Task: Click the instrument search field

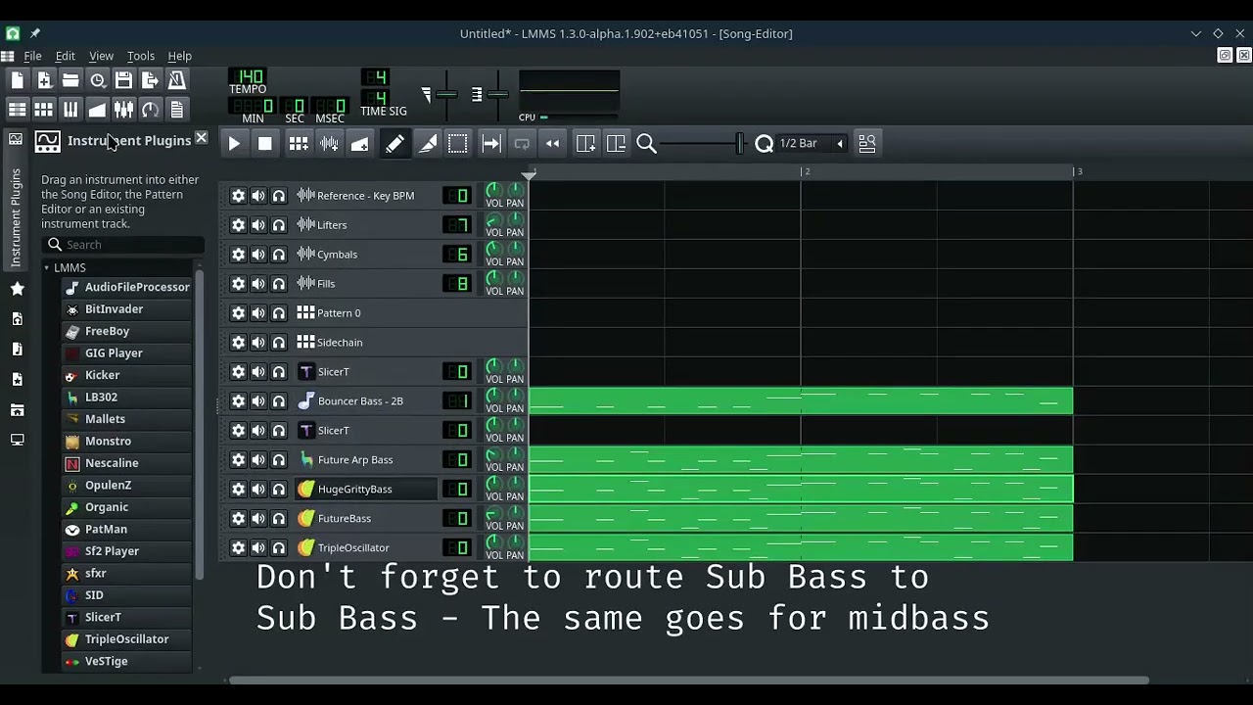Action: 123,245
